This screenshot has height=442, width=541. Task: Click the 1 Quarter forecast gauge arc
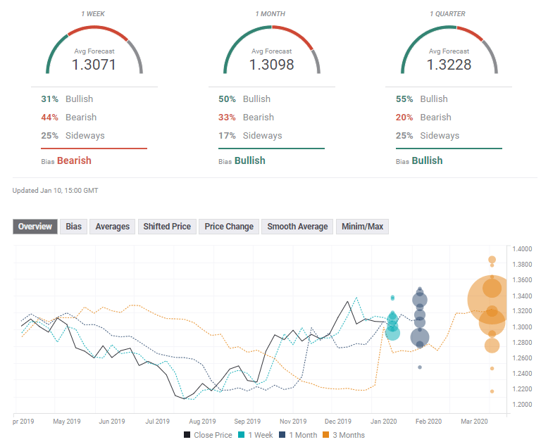pyautogui.click(x=449, y=32)
